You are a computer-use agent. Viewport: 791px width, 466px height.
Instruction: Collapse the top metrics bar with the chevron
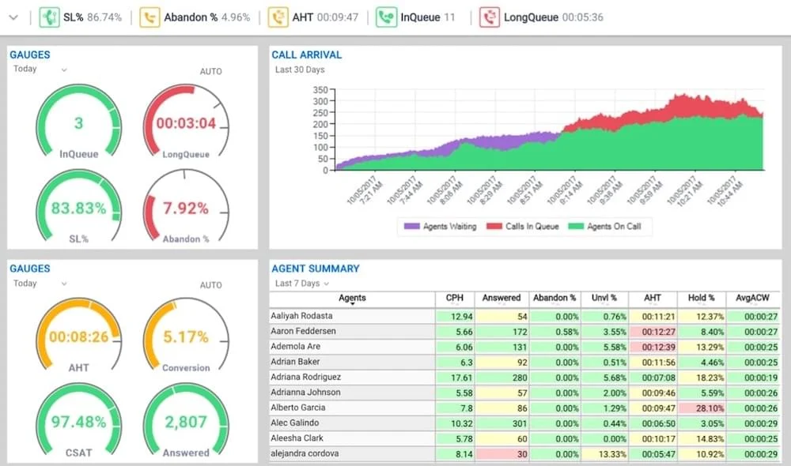click(13, 17)
